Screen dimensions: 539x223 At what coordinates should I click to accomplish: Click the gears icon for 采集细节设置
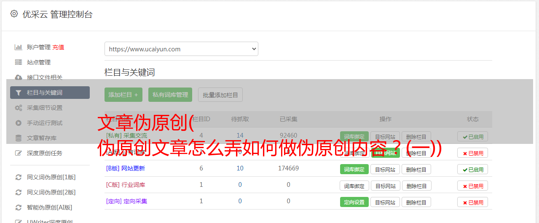19,108
